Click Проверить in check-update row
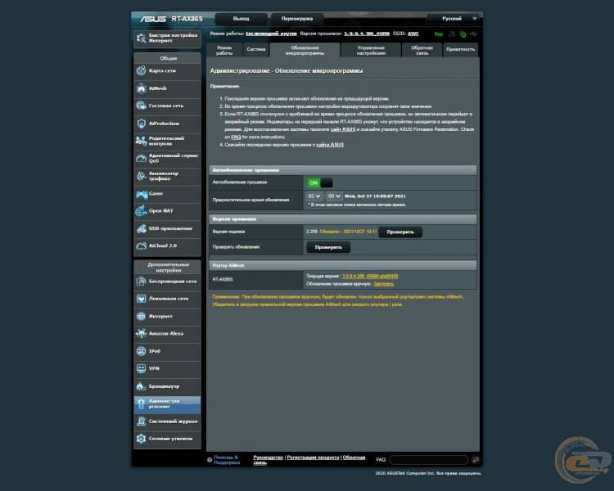This screenshot has height=491, width=614. click(x=328, y=247)
